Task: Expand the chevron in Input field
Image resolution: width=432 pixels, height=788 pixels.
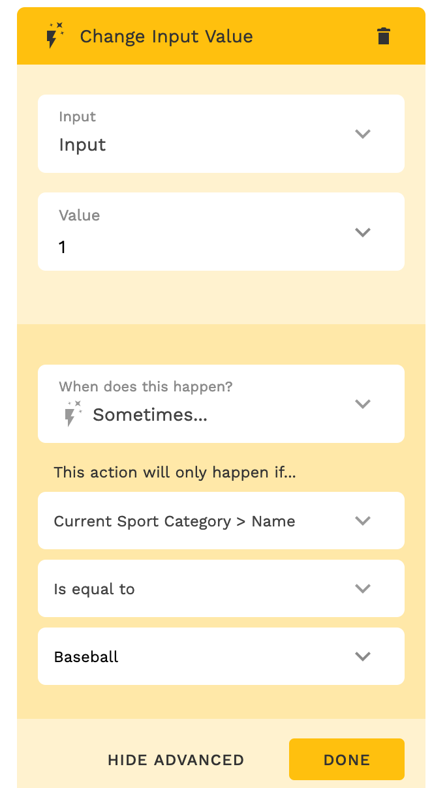Action: tap(362, 134)
